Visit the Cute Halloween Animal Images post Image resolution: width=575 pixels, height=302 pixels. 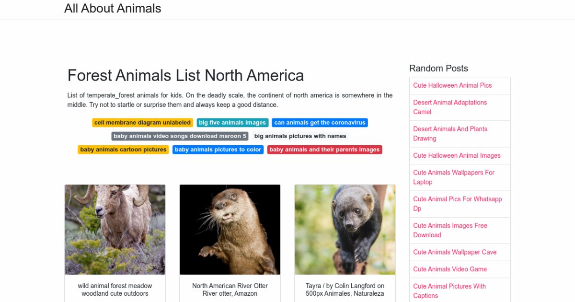[457, 155]
